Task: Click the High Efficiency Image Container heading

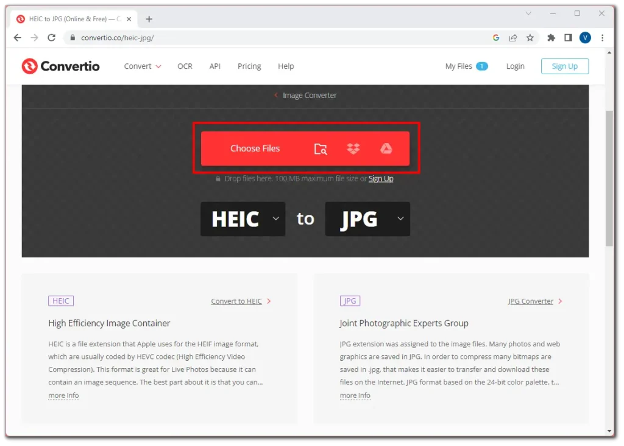Action: 109,323
